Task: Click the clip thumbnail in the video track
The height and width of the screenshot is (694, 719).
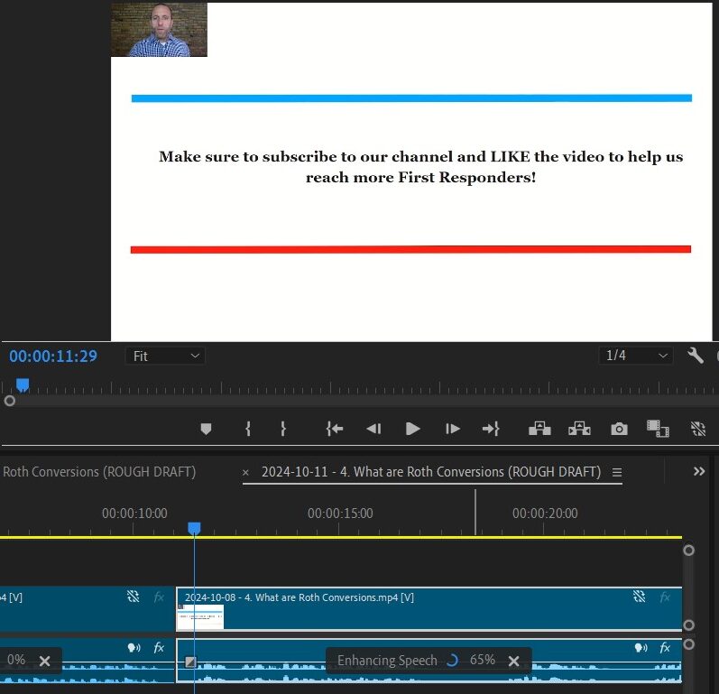Action: 201,616
